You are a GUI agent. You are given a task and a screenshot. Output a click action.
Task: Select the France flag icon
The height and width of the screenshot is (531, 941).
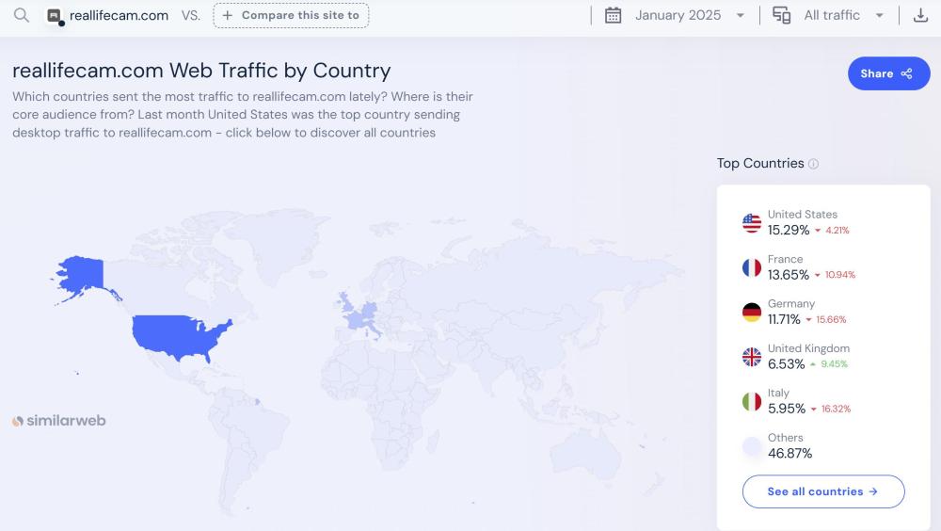coord(752,267)
